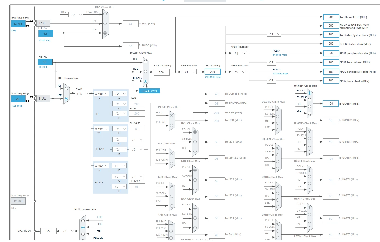This screenshot has height=242, width=380.
Task: Open the PLLI2S X 192 multiplier dropdown
Action: (x=101, y=166)
